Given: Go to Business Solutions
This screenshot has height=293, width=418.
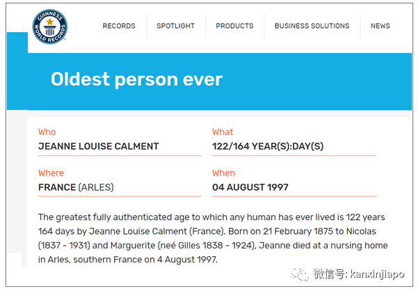Looking at the screenshot, I should (x=312, y=26).
